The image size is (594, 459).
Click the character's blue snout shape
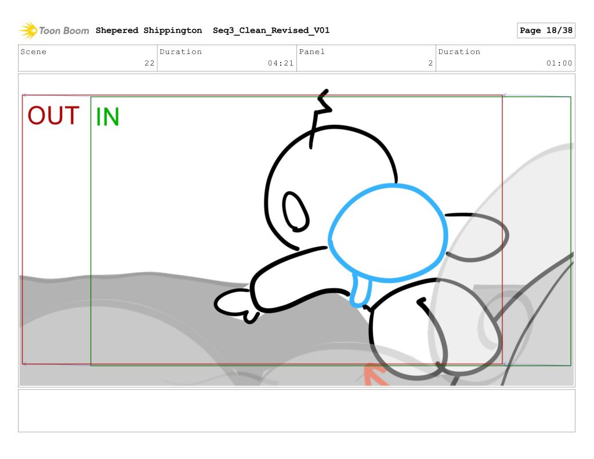(388, 233)
